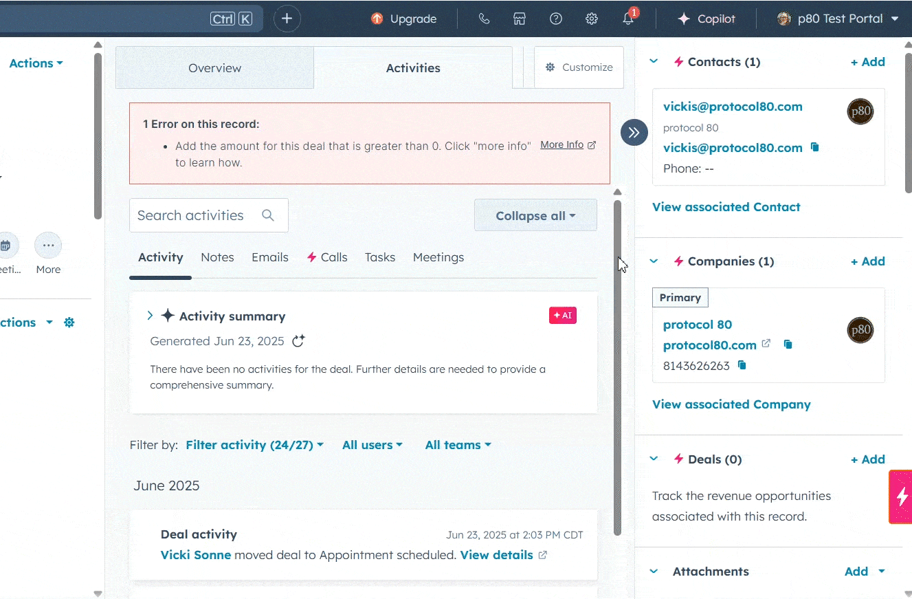
Task: Open the notifications bell
Action: click(627, 19)
